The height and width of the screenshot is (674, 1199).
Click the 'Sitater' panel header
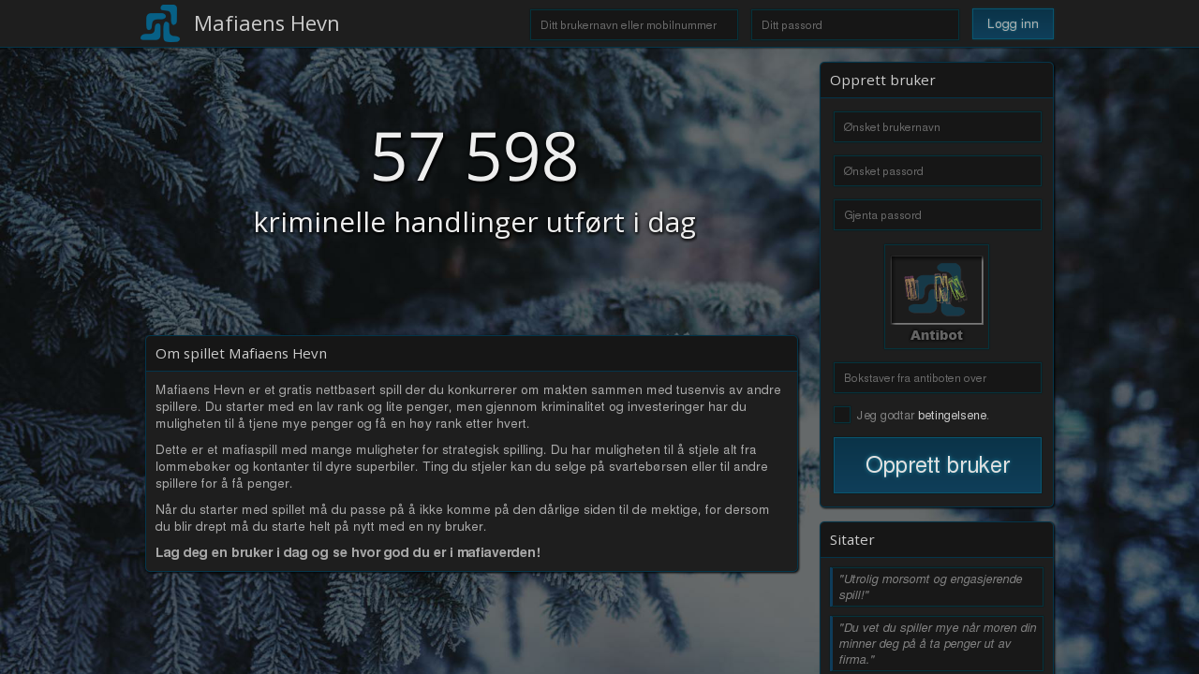click(x=937, y=540)
